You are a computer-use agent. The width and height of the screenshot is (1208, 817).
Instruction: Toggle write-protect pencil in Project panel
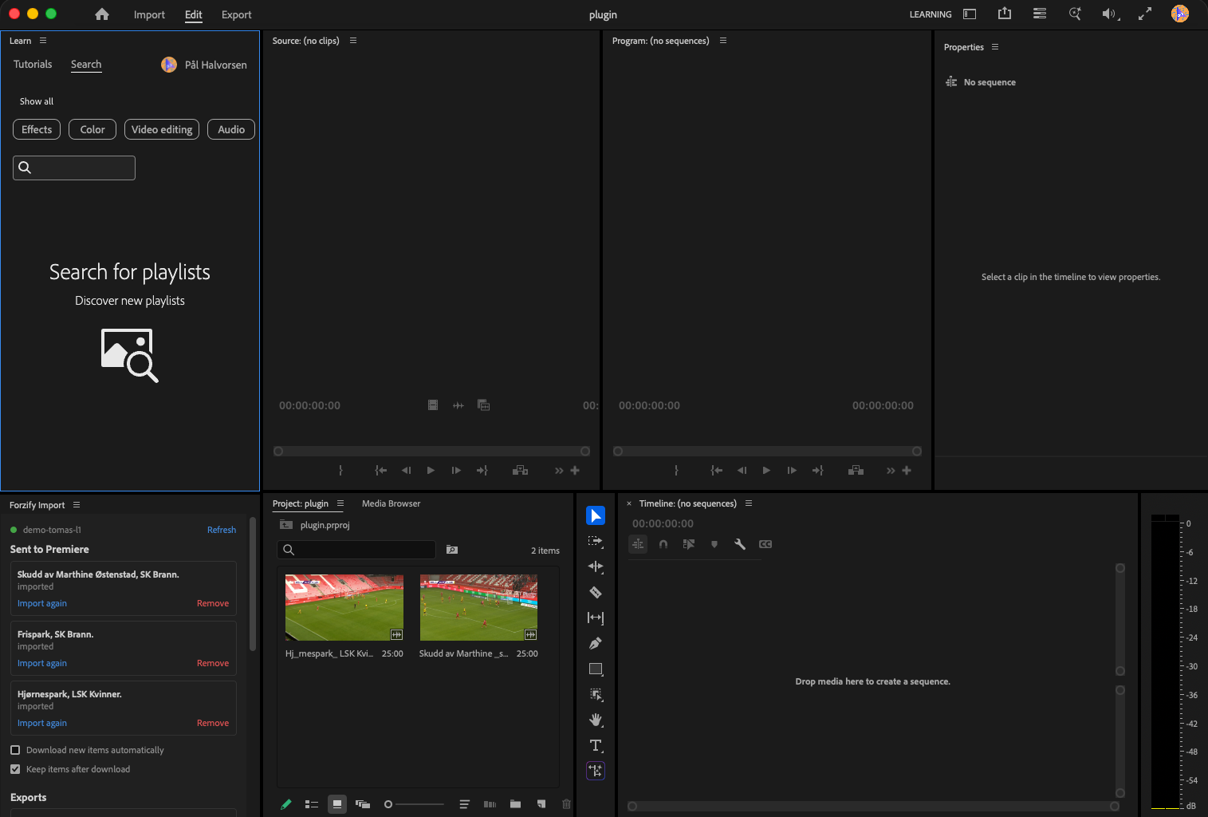click(x=286, y=804)
